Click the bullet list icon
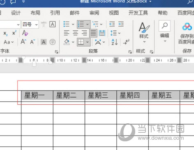 [x=67, y=24]
